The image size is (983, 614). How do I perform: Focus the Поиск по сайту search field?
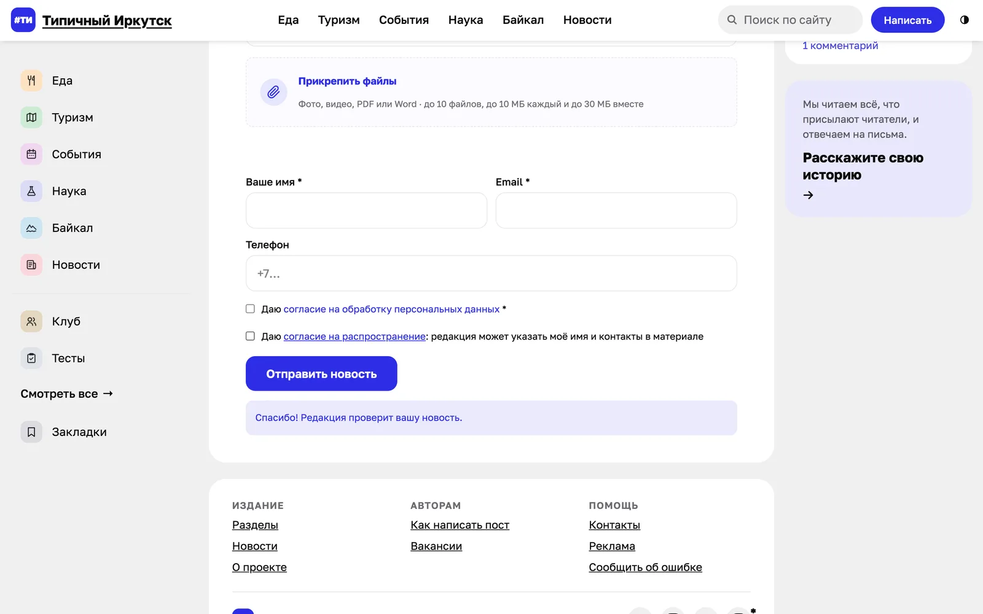pos(790,20)
